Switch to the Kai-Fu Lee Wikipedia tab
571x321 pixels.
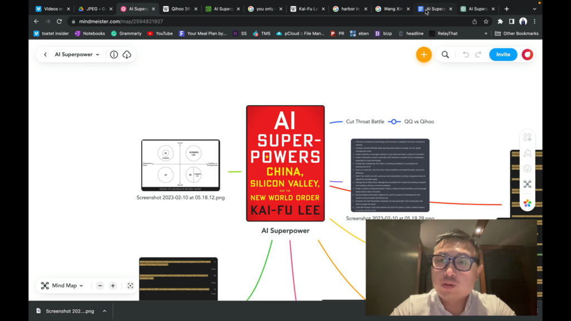[308, 9]
